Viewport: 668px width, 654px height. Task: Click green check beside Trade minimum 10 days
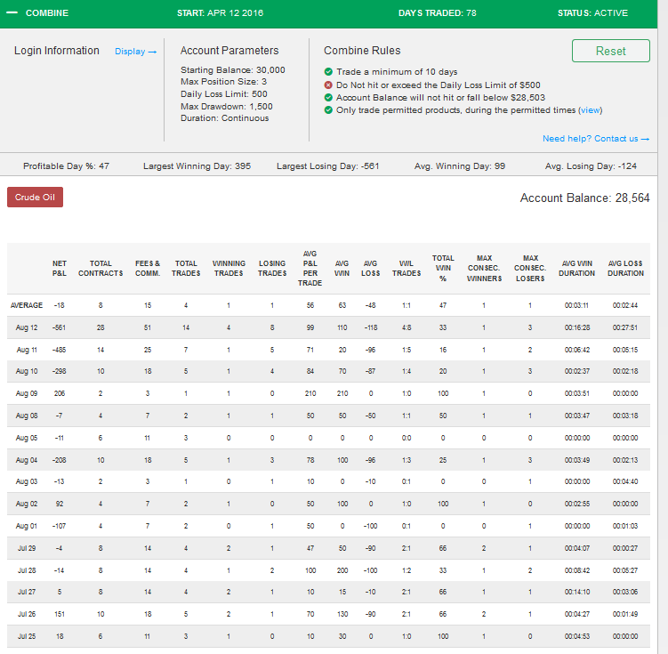coord(328,71)
